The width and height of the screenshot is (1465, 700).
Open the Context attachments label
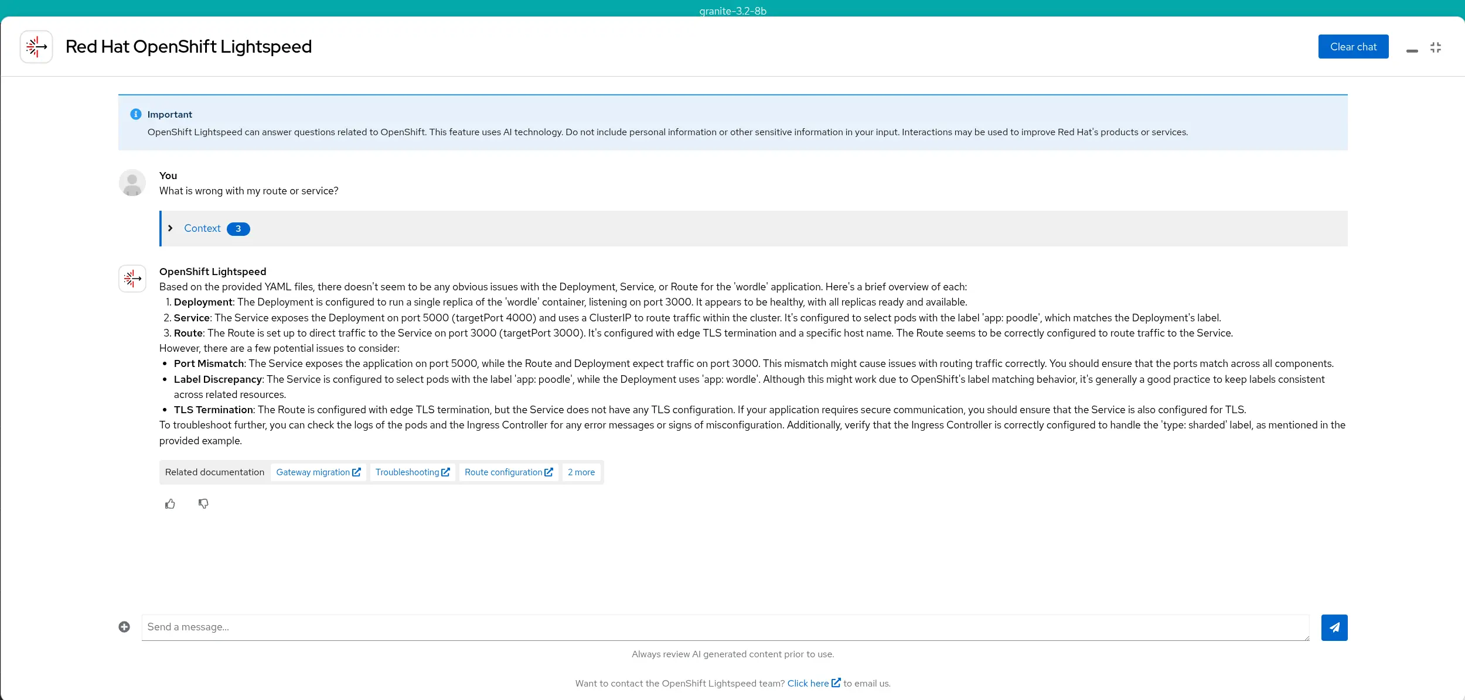(x=202, y=228)
